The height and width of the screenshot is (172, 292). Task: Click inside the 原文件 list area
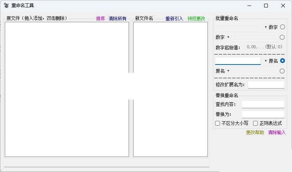pyautogui.click(x=67, y=89)
